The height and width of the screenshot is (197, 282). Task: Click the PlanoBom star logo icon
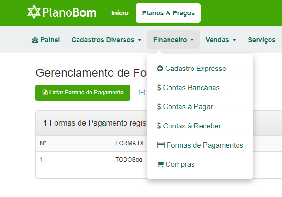[x=34, y=12]
